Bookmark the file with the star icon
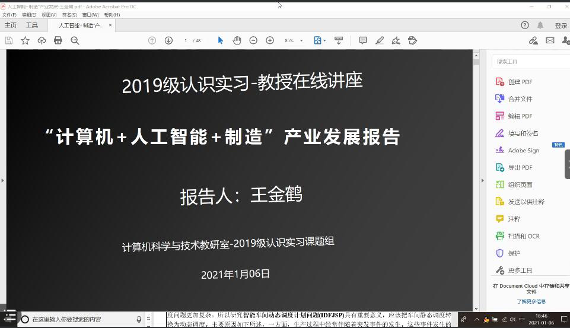 pyautogui.click(x=25, y=40)
